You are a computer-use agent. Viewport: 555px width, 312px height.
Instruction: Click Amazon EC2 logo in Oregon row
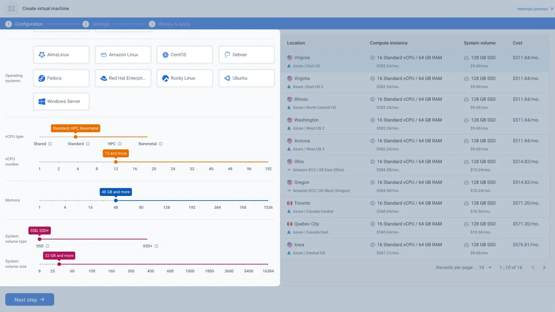tap(289, 191)
